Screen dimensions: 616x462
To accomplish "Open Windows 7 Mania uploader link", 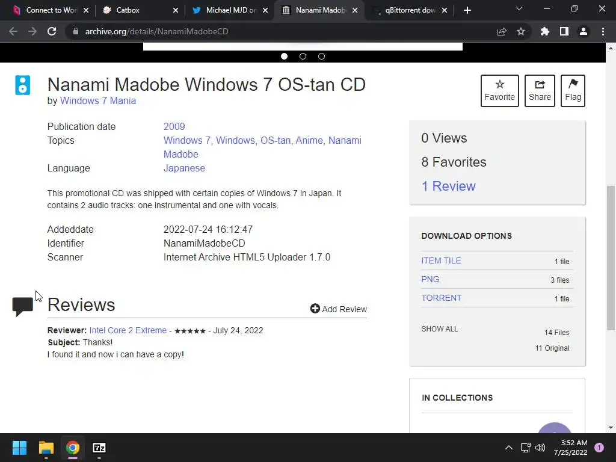I will coord(98,100).
